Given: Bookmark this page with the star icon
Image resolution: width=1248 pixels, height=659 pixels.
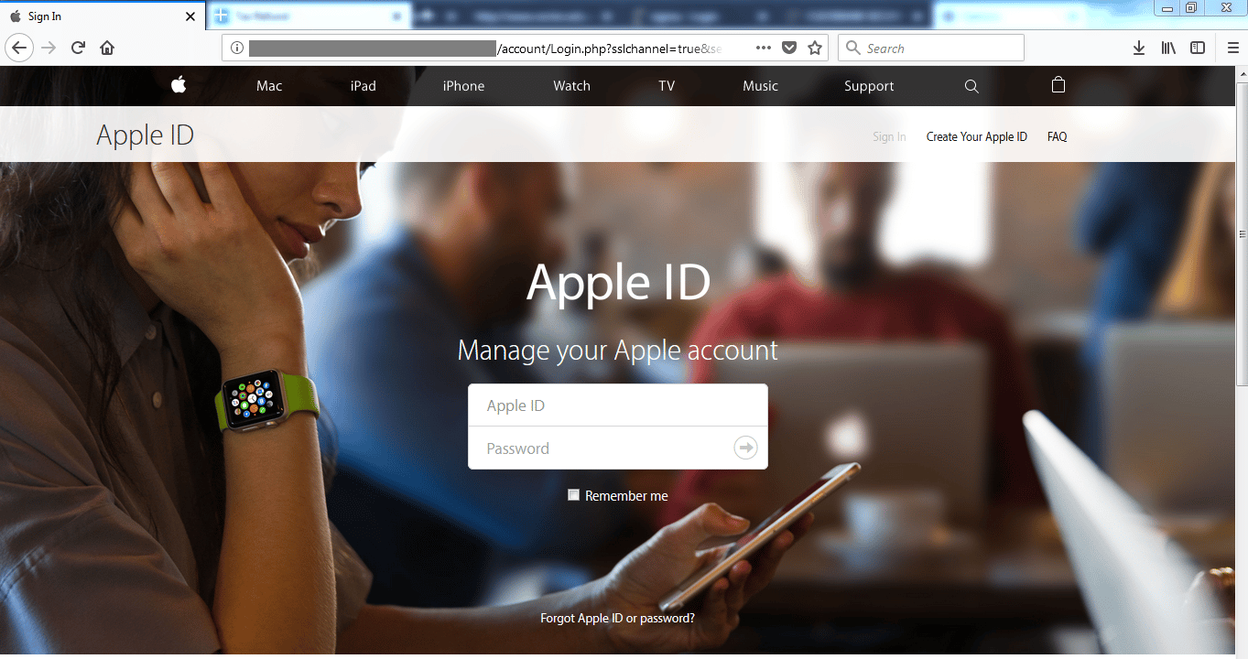Looking at the screenshot, I should [x=815, y=49].
